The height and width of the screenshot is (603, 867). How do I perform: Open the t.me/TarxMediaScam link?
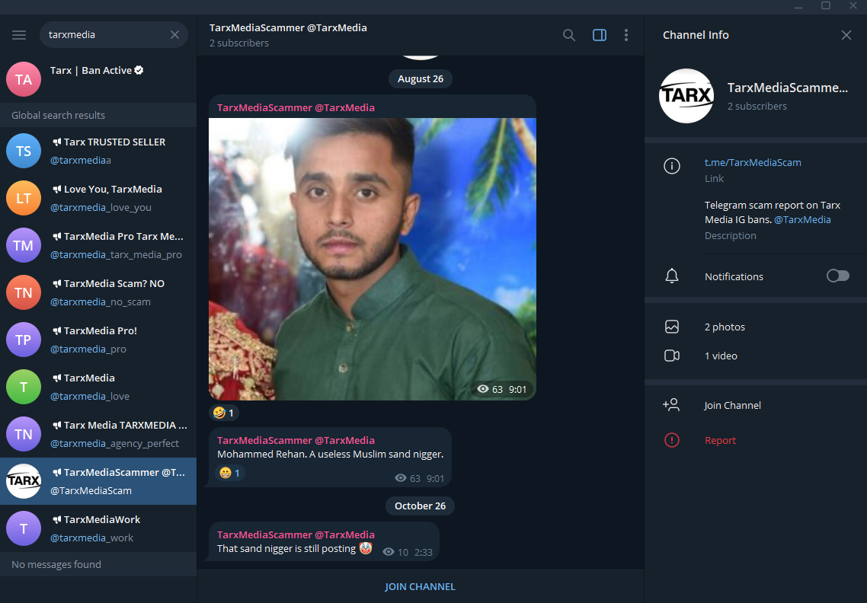[x=753, y=162]
